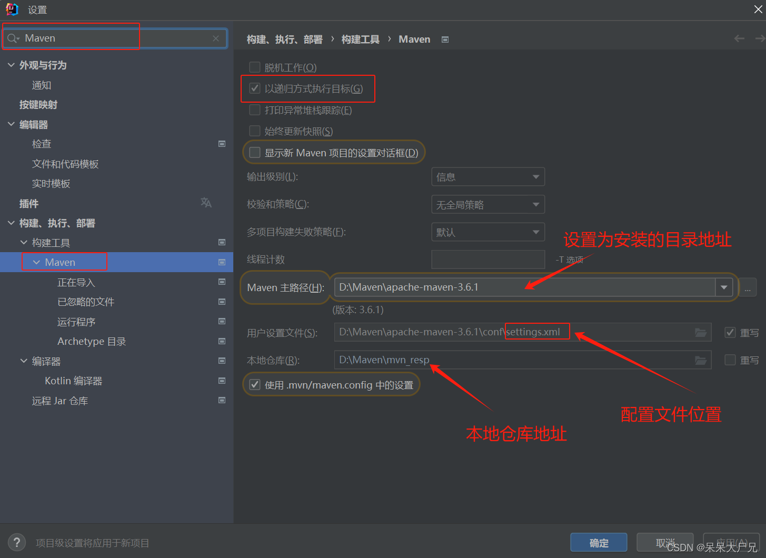
Task: Click the project-level icon beside 运行程序
Action: (222, 321)
